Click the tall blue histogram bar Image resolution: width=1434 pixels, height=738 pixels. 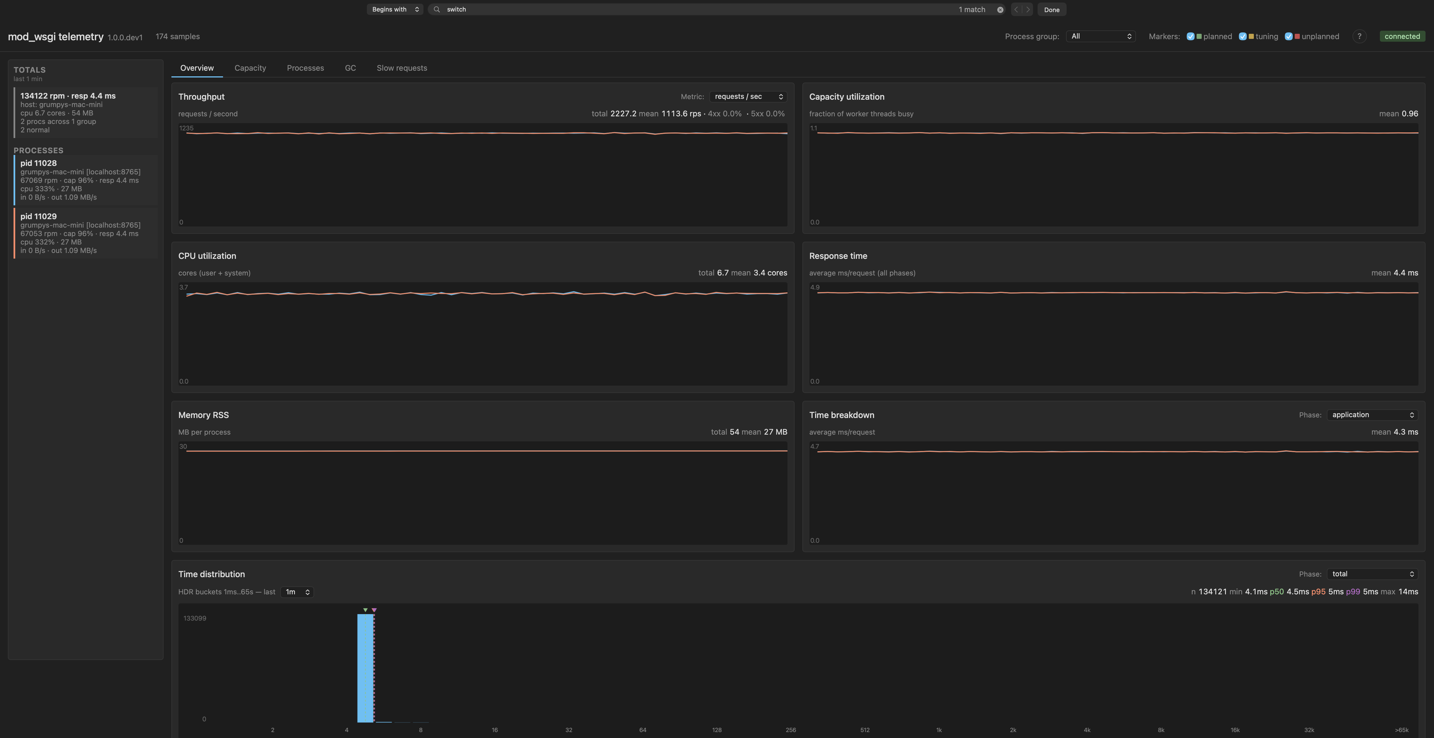[365, 668]
